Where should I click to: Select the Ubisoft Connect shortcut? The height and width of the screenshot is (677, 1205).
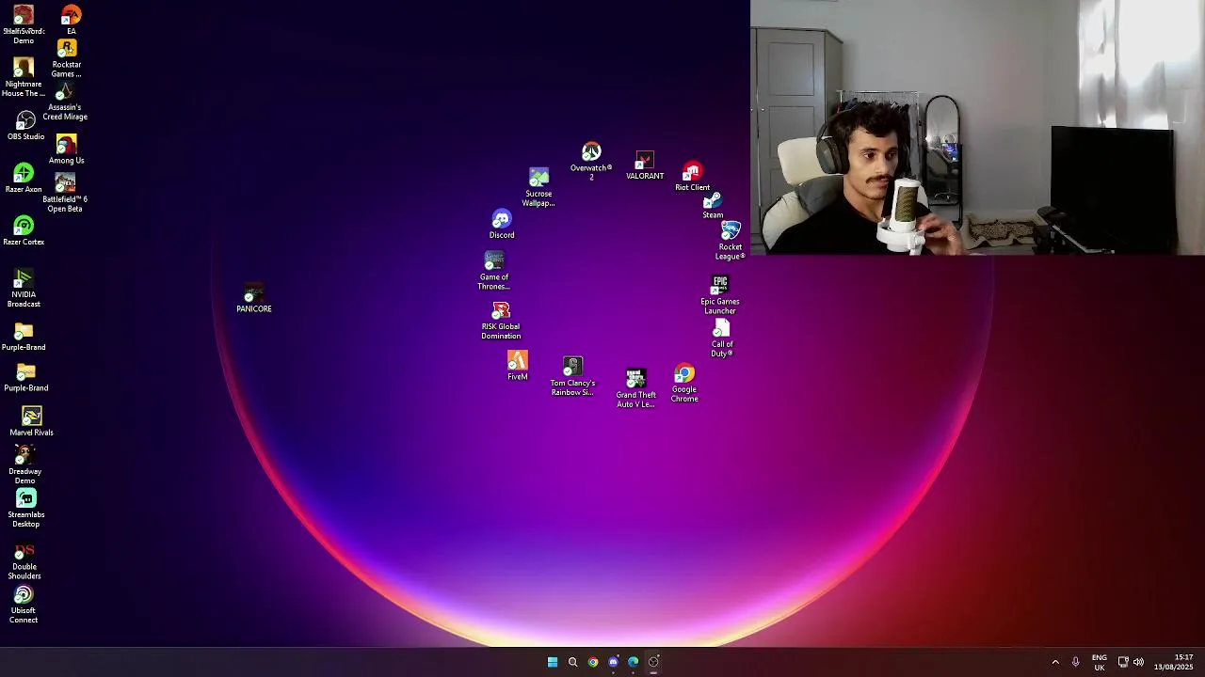(x=24, y=605)
